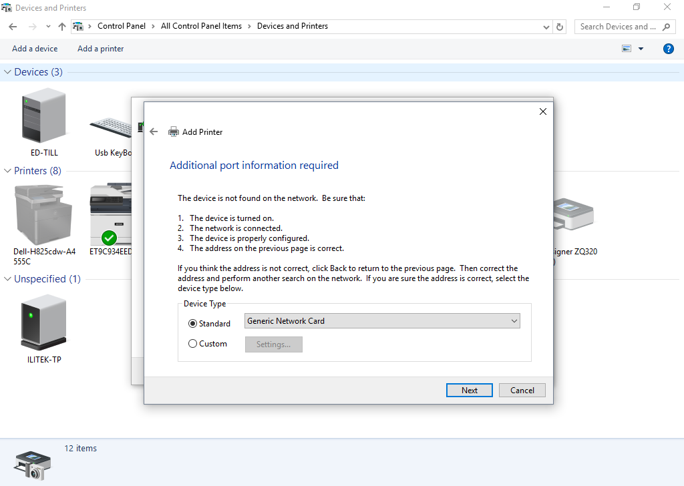Refresh the Devices and Printers view
Image resolution: width=684 pixels, height=486 pixels.
point(560,27)
